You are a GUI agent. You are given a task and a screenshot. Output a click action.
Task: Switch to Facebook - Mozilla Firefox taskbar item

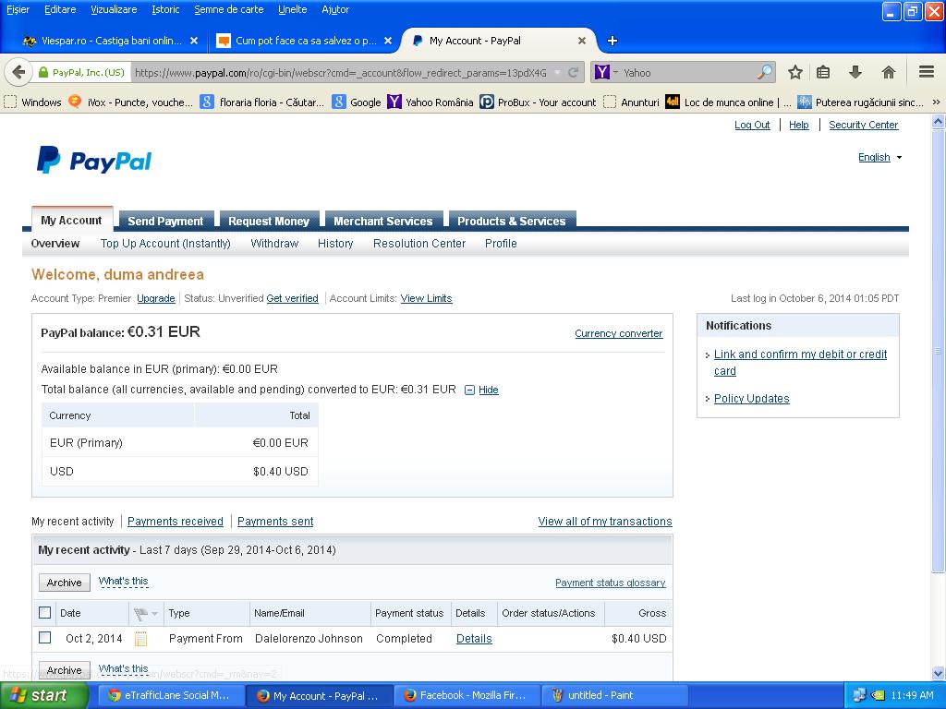click(x=467, y=695)
